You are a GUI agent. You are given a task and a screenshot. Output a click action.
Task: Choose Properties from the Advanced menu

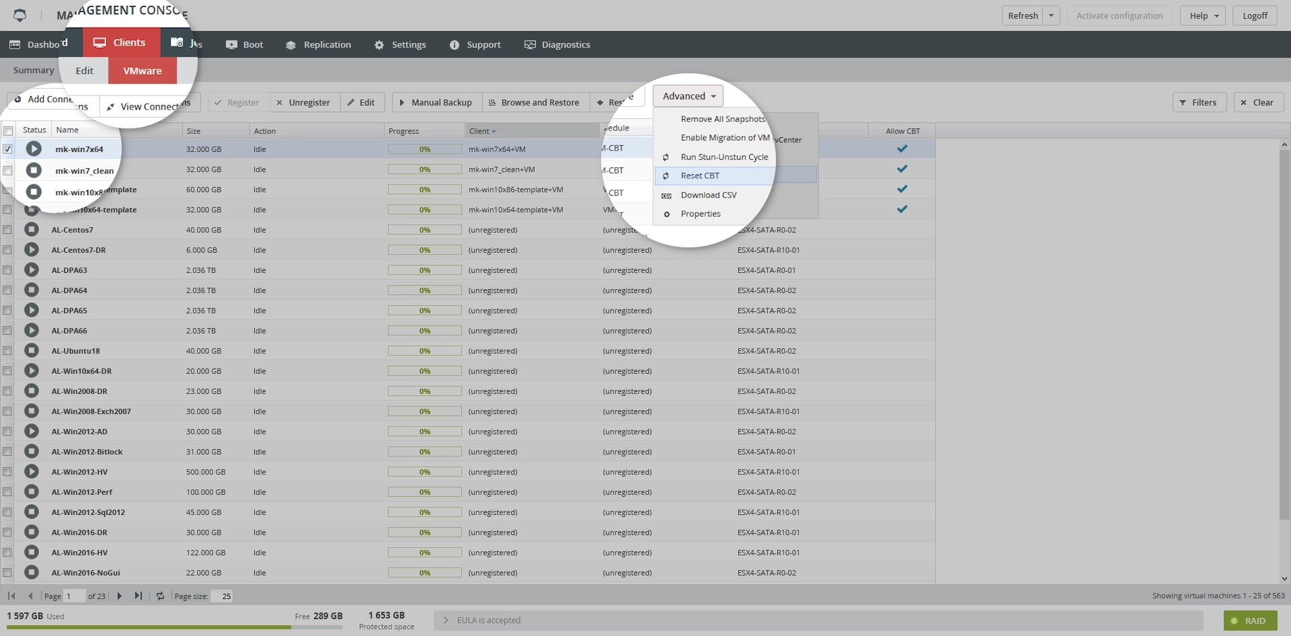[701, 214]
